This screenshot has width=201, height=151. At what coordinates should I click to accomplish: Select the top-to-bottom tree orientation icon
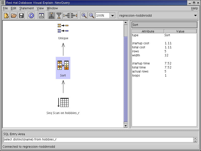52,16
